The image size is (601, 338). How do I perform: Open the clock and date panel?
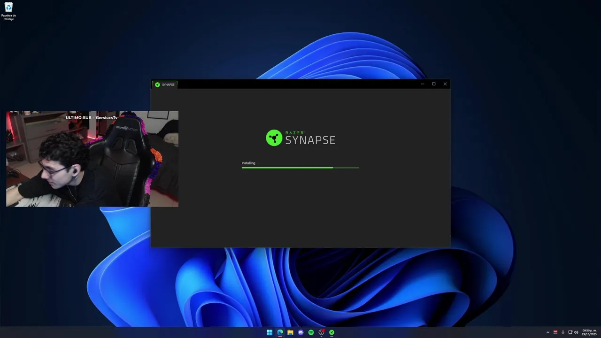pos(589,332)
